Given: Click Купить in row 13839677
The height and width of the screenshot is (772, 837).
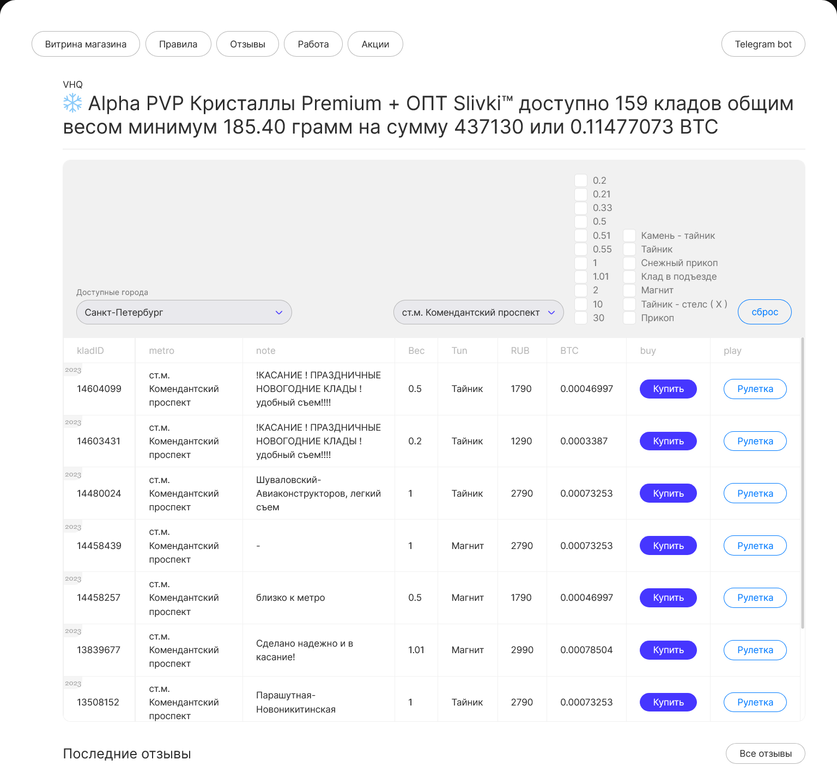Looking at the screenshot, I should [668, 650].
